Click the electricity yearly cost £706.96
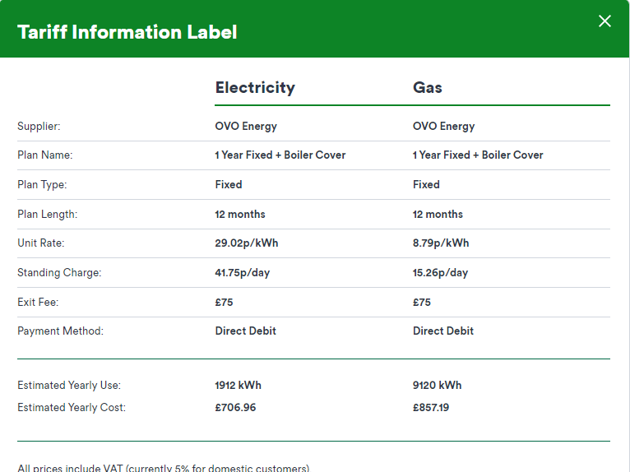This screenshot has width=630, height=472. (235, 408)
